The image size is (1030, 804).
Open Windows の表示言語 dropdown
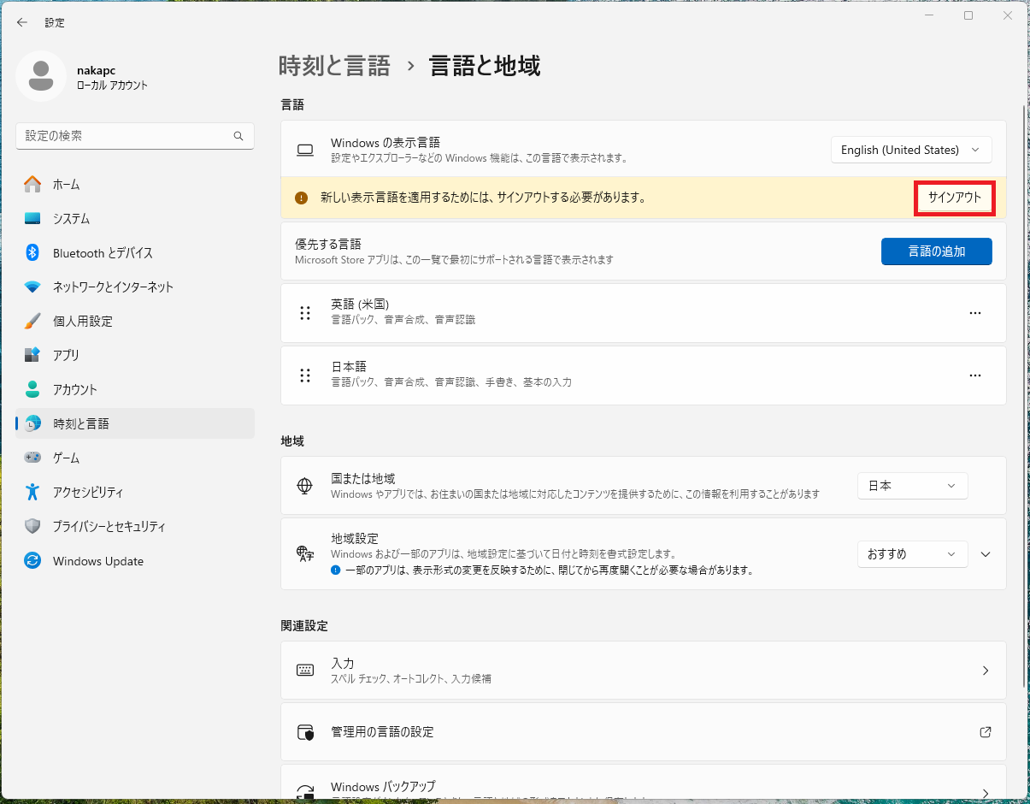coord(910,150)
